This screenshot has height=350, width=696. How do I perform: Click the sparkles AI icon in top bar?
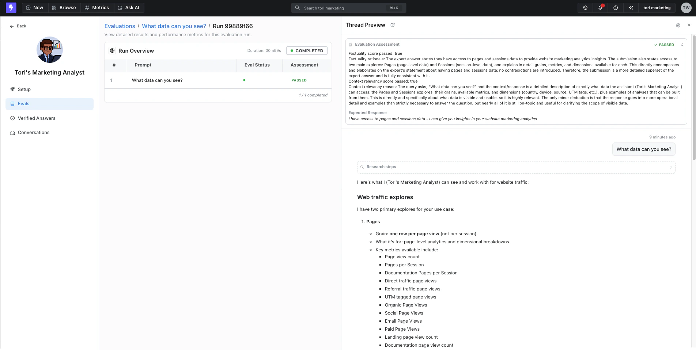pyautogui.click(x=631, y=8)
